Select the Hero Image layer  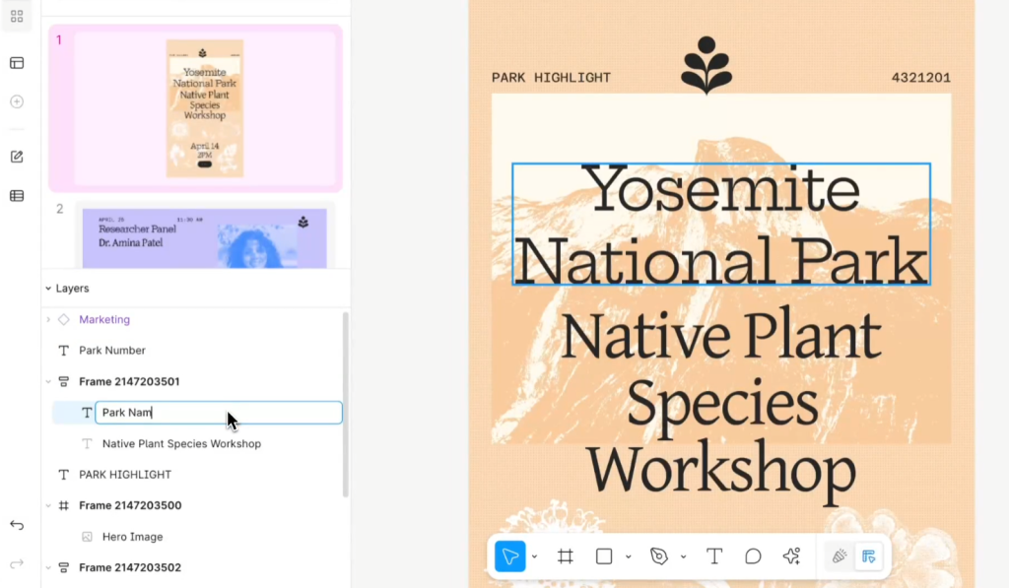(132, 537)
